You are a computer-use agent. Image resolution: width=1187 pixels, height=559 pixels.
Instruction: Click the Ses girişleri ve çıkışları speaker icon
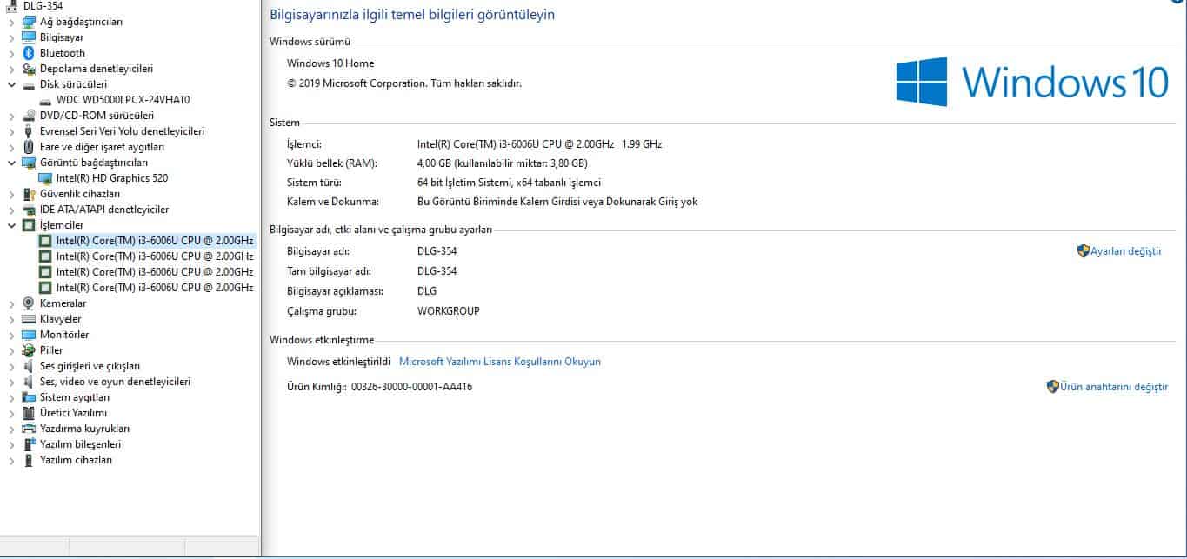29,366
